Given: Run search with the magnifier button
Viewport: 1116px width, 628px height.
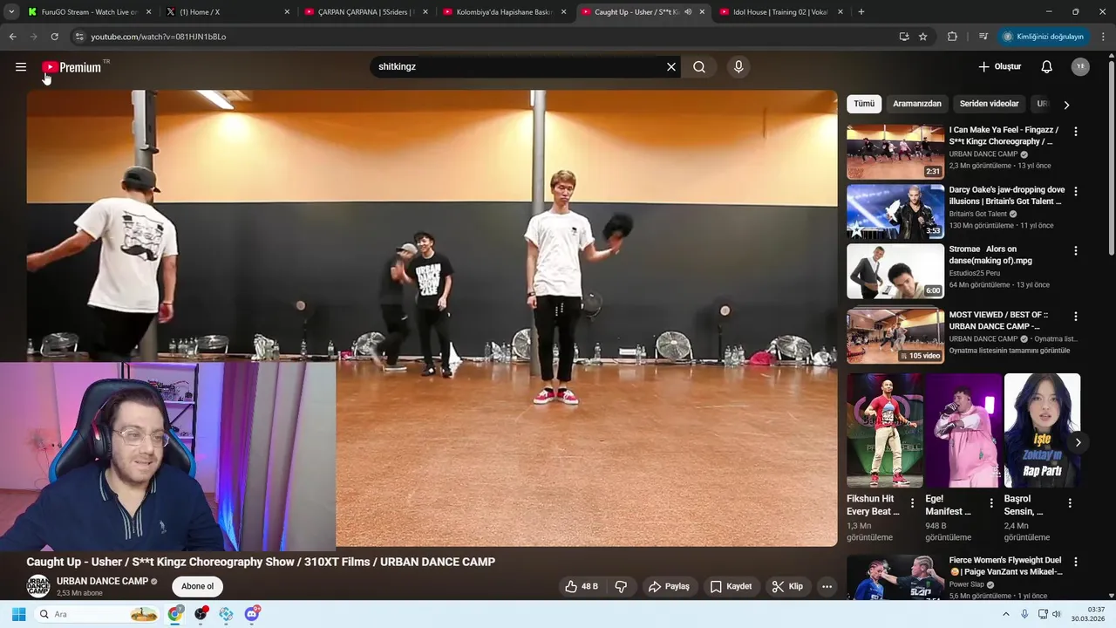Looking at the screenshot, I should point(699,67).
